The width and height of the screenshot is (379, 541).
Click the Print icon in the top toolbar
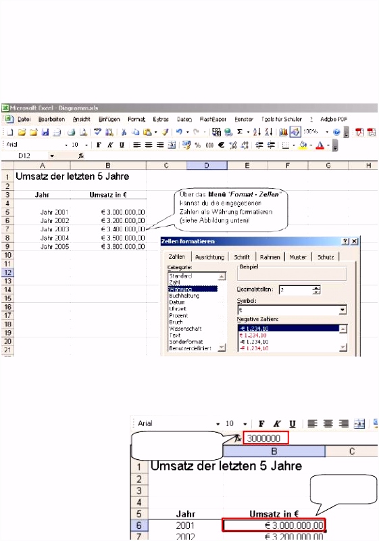click(x=72, y=132)
